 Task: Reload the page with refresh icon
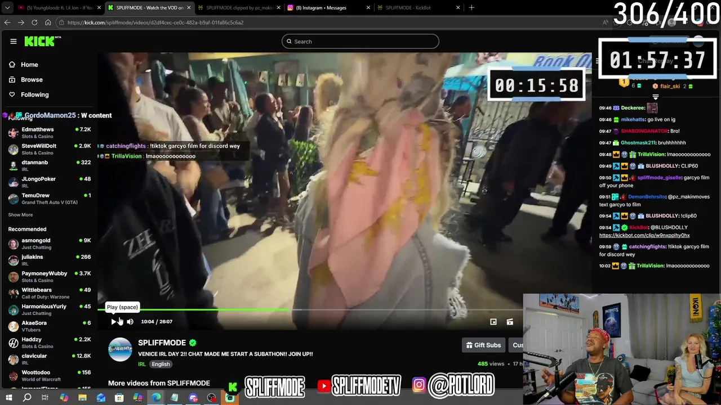point(34,22)
